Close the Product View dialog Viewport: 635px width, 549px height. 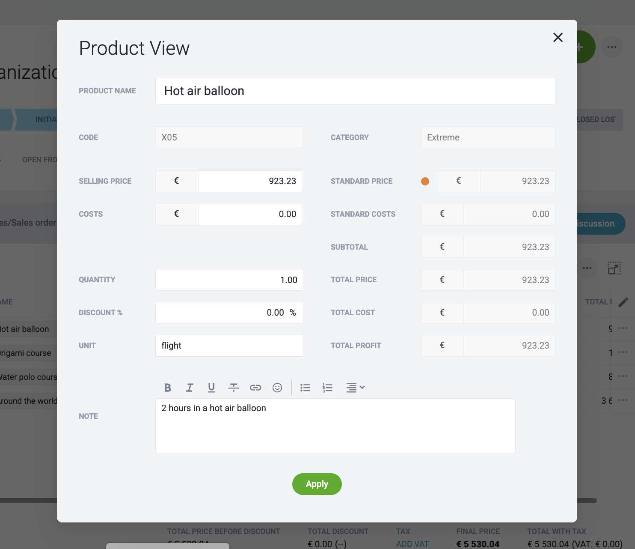tap(558, 37)
